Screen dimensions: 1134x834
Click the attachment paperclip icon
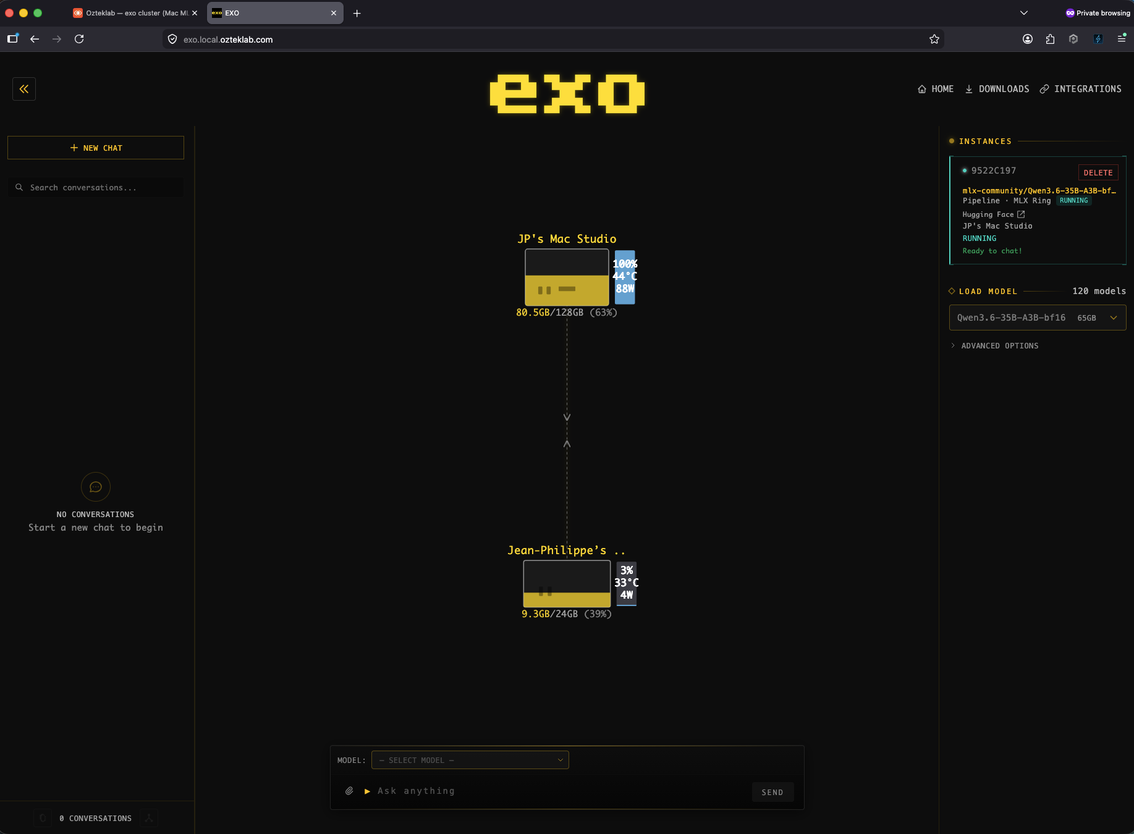pyautogui.click(x=349, y=791)
